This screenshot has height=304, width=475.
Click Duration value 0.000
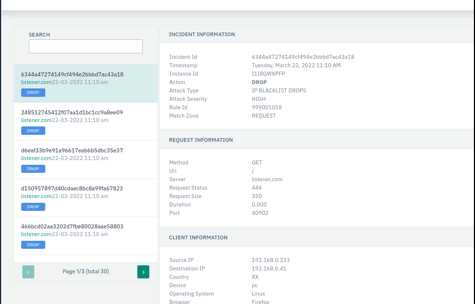259,205
